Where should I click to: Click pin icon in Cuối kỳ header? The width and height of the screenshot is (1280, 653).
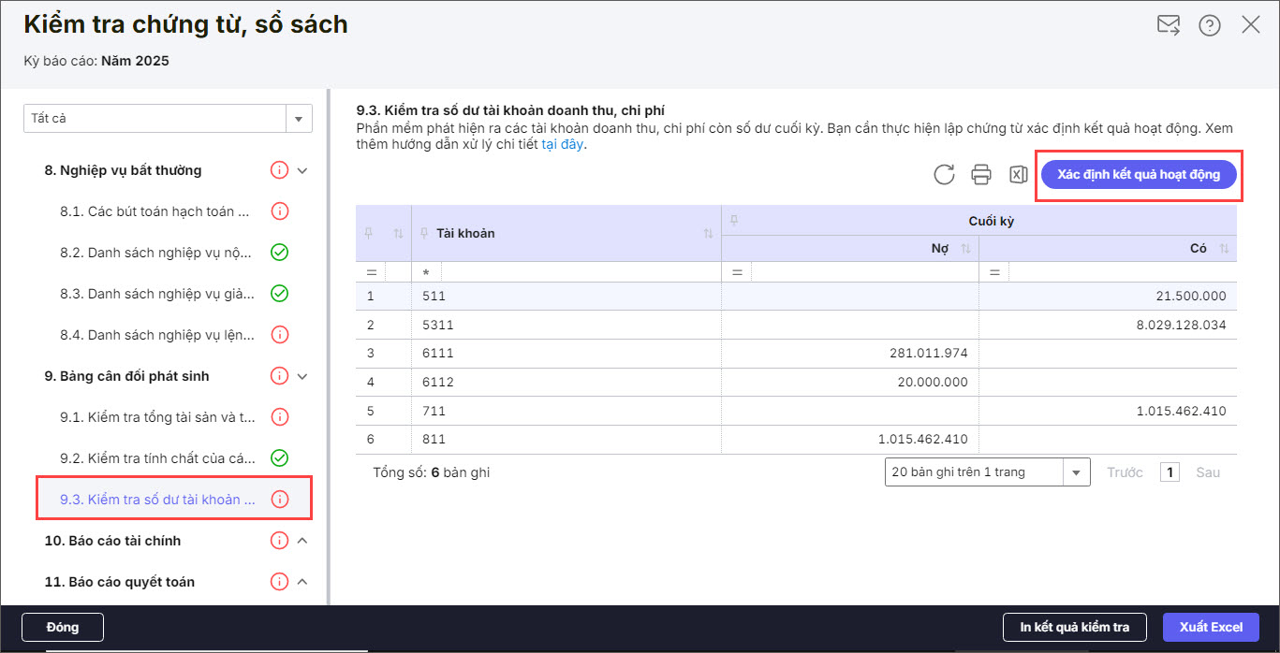click(734, 221)
